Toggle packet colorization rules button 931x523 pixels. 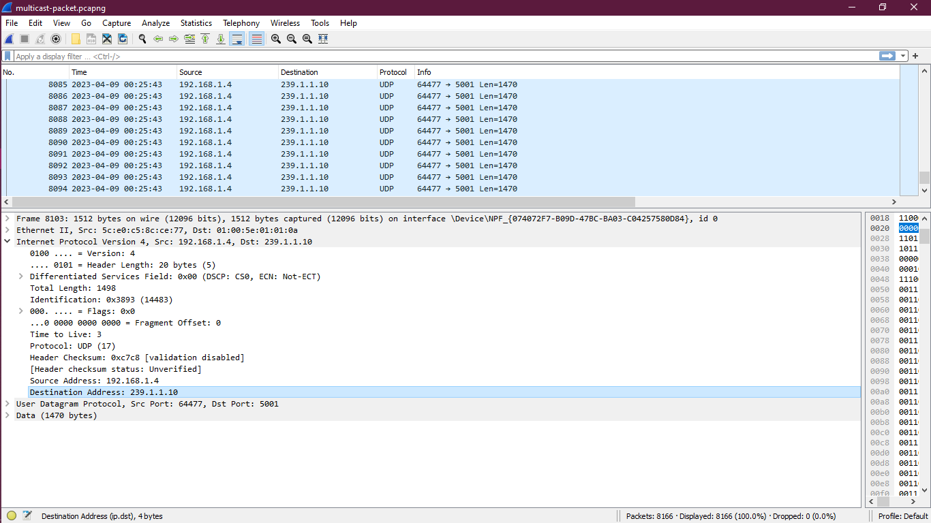pyautogui.click(x=257, y=39)
